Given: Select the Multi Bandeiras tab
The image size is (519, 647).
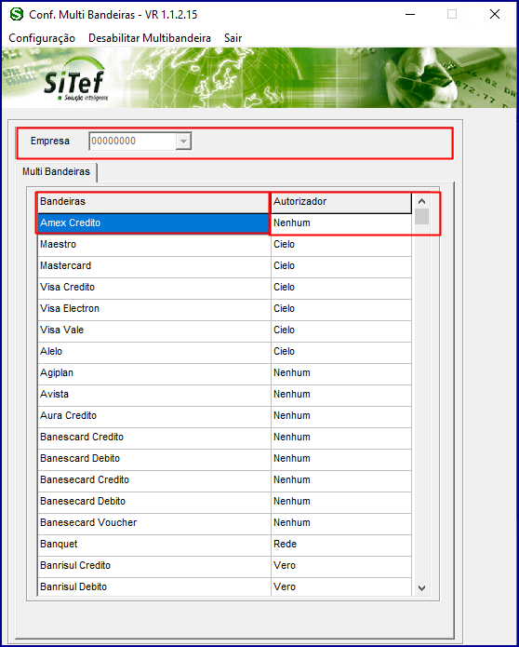Looking at the screenshot, I should coord(56,171).
